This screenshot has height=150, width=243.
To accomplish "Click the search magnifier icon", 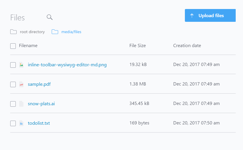I will [50, 17].
